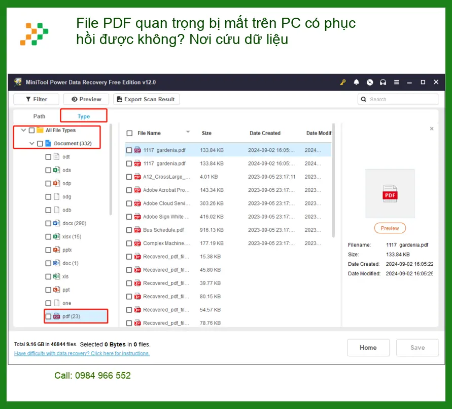
Task: Click the large PDF preview thumbnail
Action: pos(390,193)
